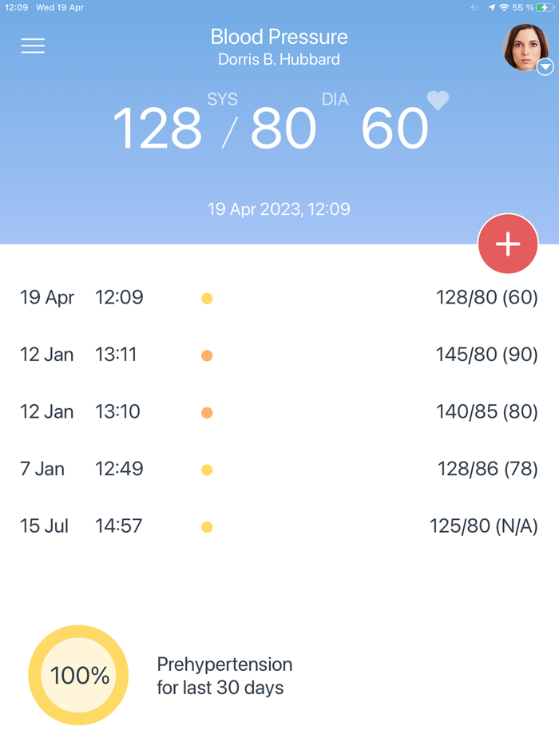Click the Wi-Fi icon in the status bar

pyautogui.click(x=504, y=7)
